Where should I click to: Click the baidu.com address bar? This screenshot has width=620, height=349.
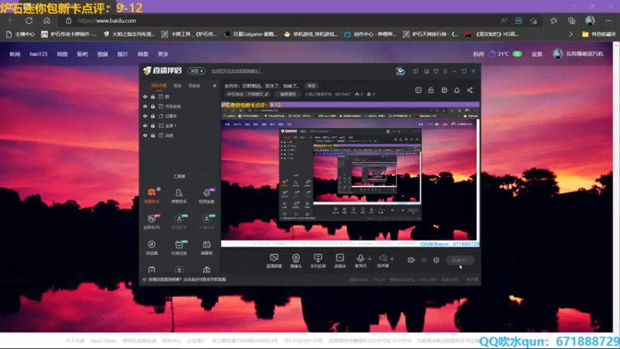pyautogui.click(x=277, y=21)
